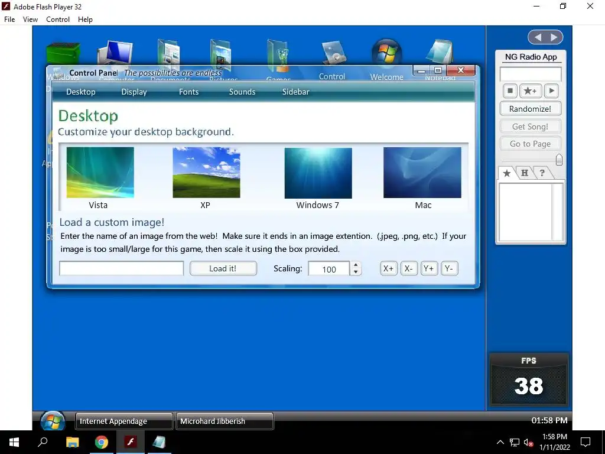
Task: Open the green Windows dumpster desktop icon
Action: point(63,53)
